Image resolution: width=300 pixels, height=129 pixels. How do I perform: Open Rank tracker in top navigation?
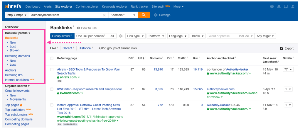(139, 6)
